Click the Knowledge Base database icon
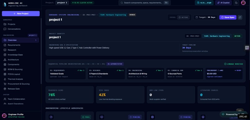This screenshot has height=120, width=250. (x=5, y=55)
